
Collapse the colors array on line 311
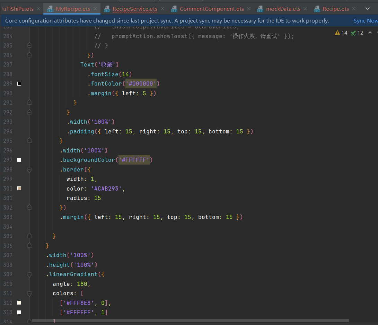(29, 294)
